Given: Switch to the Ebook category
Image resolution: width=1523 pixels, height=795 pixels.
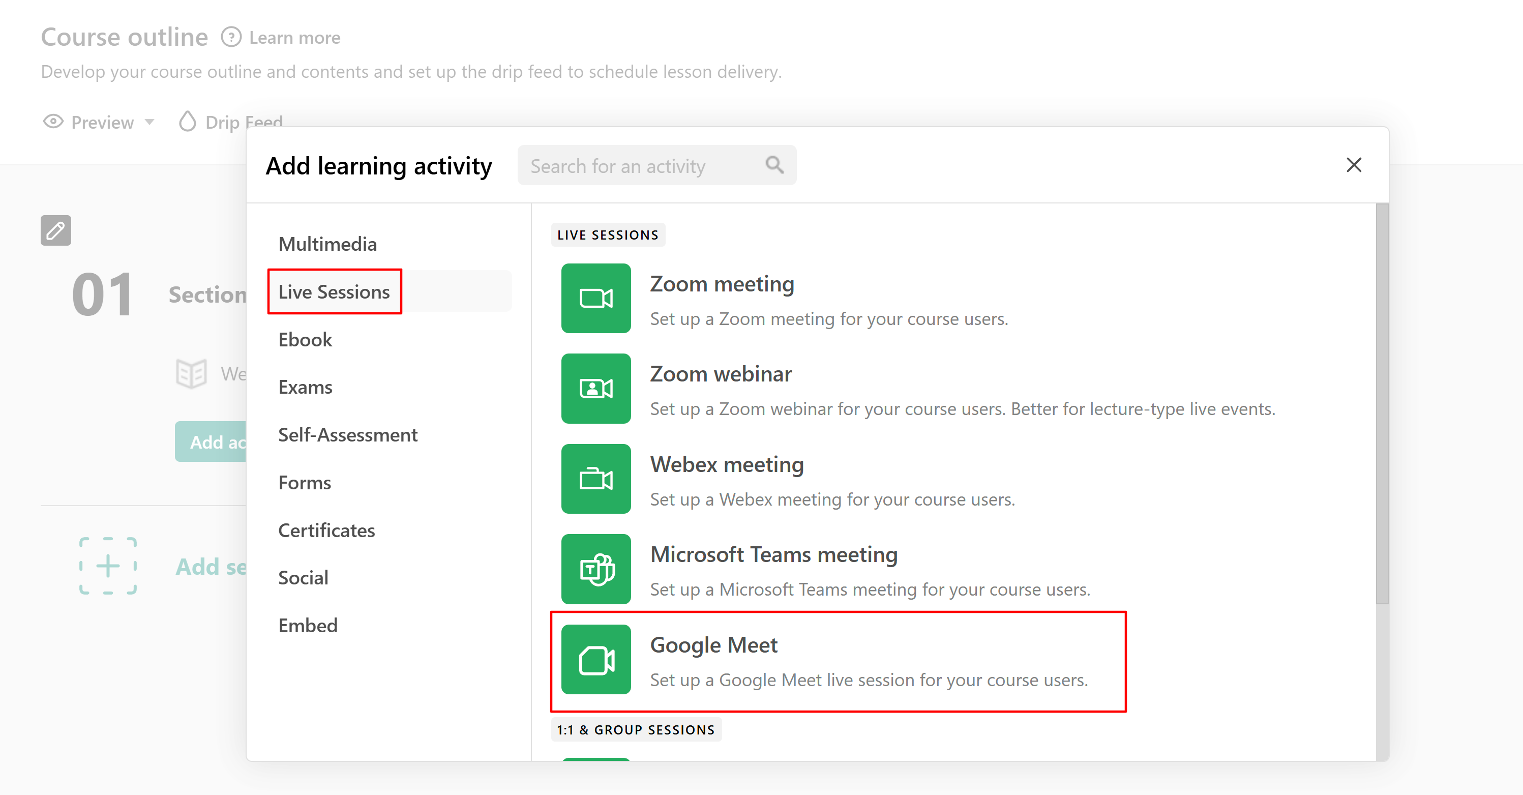Looking at the screenshot, I should click(x=305, y=340).
